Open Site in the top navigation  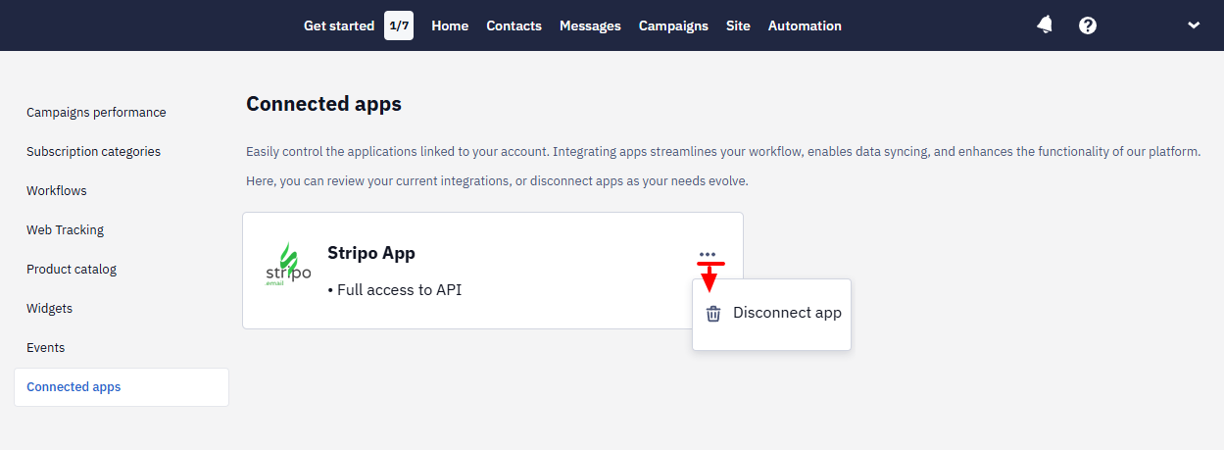pos(738,25)
